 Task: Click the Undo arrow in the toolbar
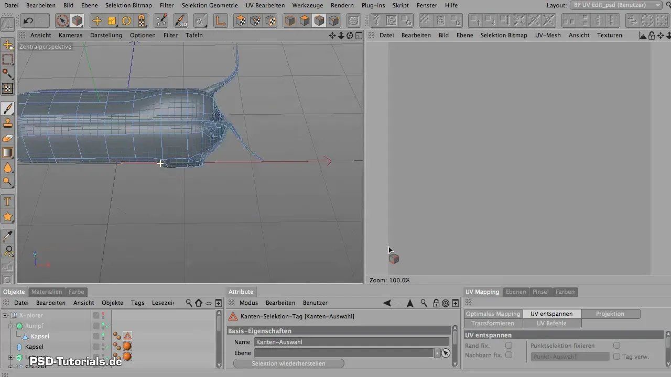click(28, 21)
